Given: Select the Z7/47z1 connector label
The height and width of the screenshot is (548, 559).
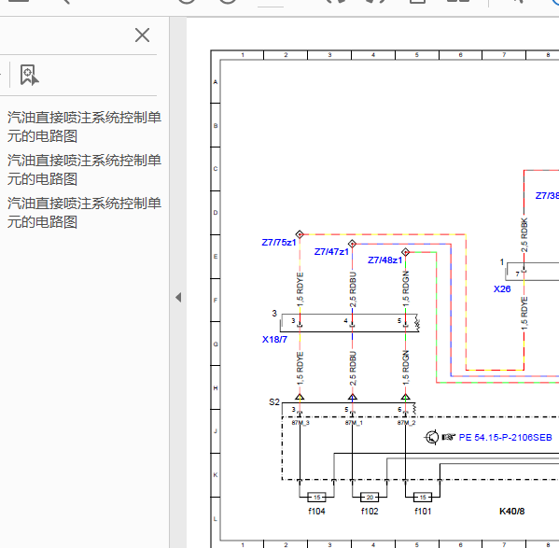Looking at the screenshot, I should tap(331, 252).
